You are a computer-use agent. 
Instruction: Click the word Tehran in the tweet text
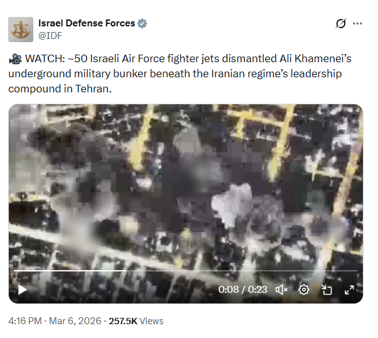(92, 89)
